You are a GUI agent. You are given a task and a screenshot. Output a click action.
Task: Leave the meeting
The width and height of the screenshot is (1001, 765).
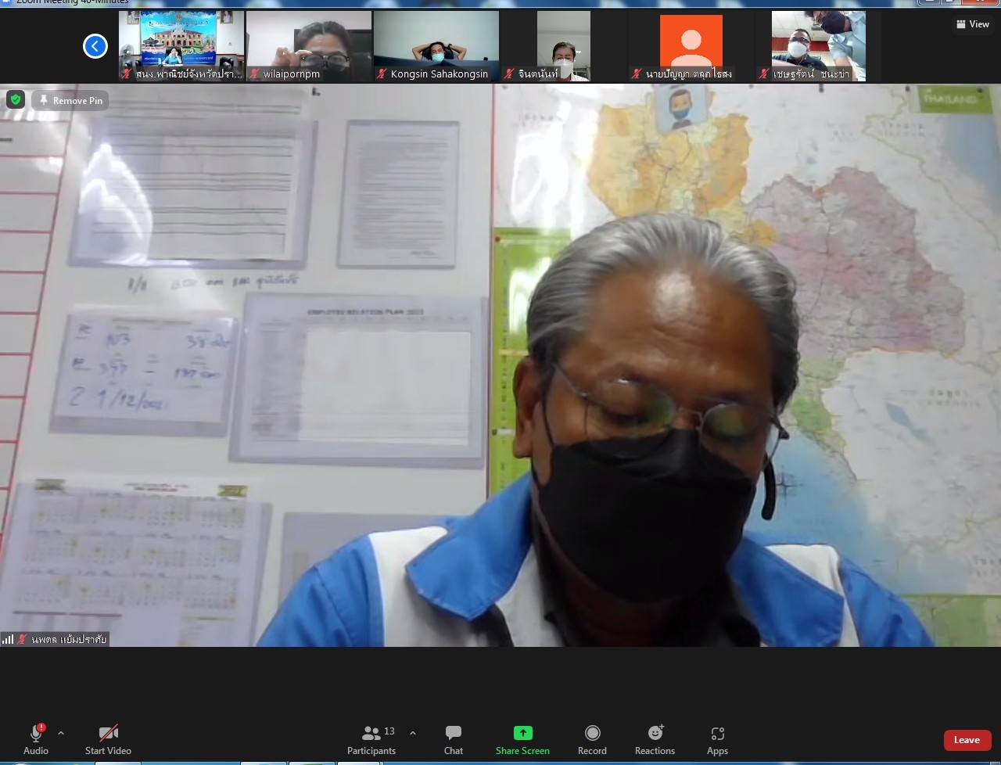(967, 740)
